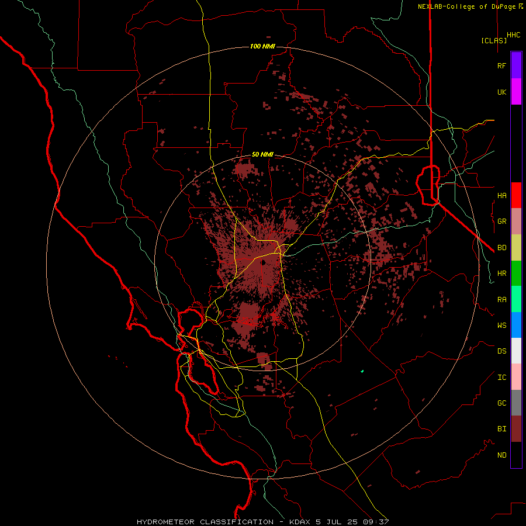Click the Hydrometeor Classification KDAX title caption
Screen dimensions: 526x526
click(262, 522)
